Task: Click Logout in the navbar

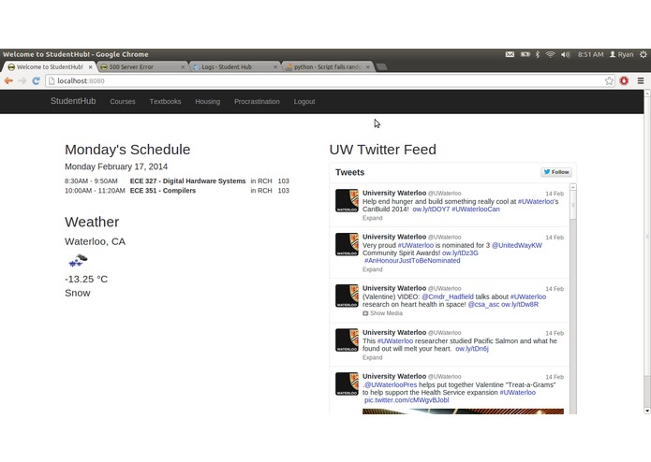Action: tap(304, 102)
